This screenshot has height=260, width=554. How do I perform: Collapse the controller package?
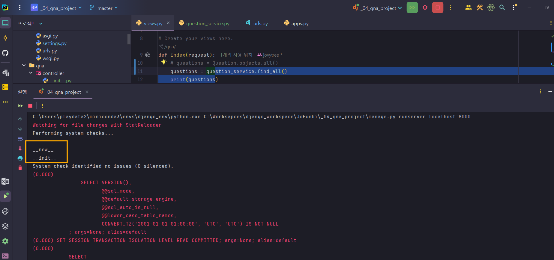31,73
